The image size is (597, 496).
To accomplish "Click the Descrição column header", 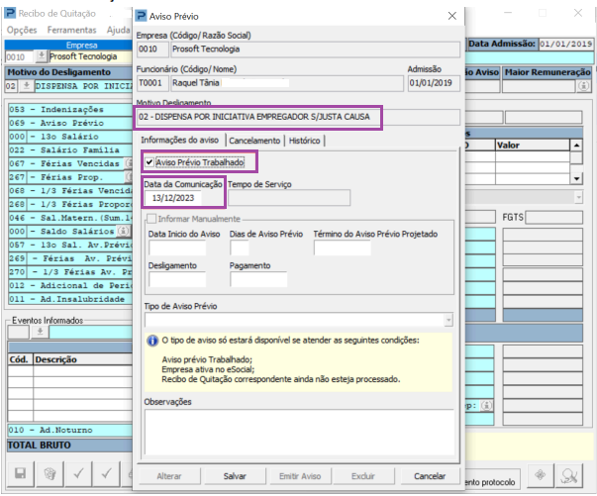I will click(x=82, y=359).
